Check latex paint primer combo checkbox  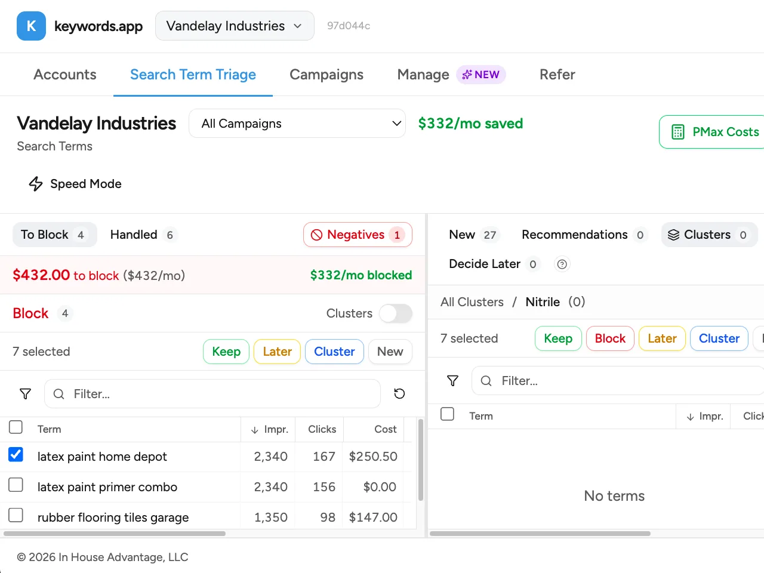click(x=16, y=485)
